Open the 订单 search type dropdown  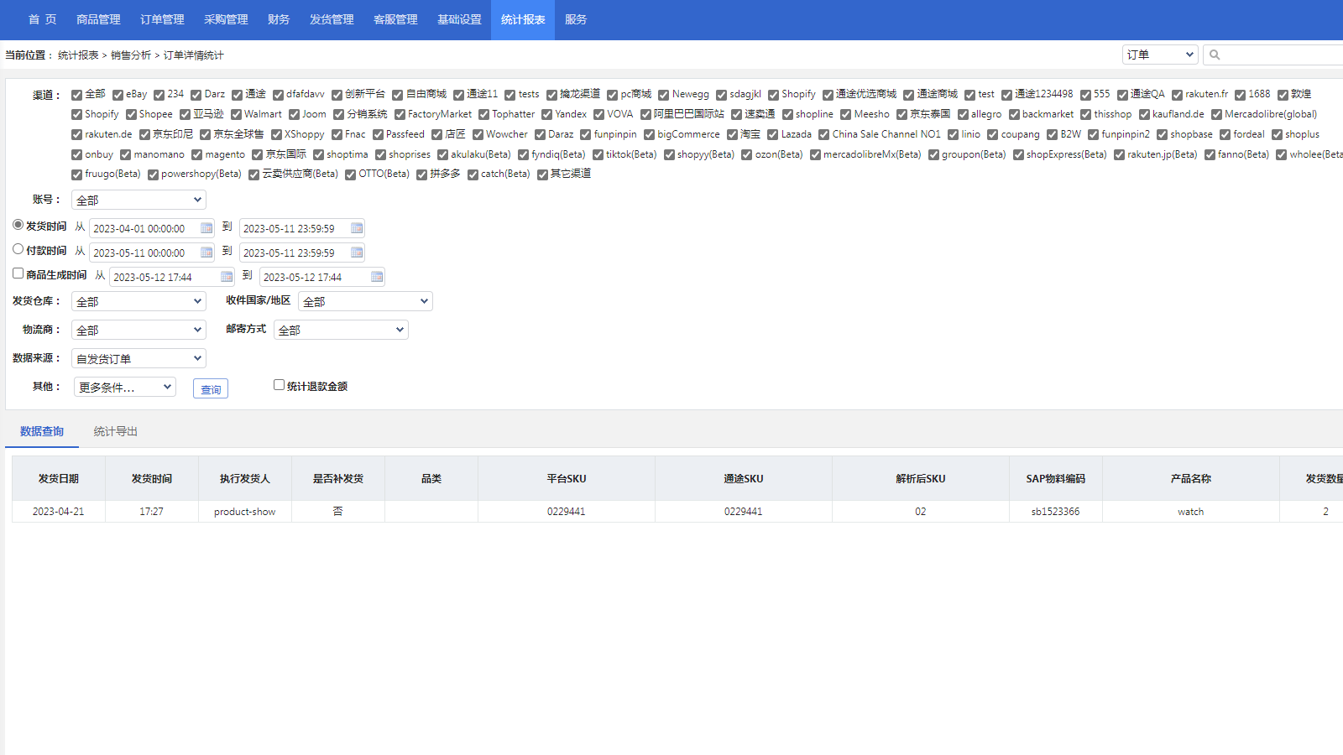pyautogui.click(x=1160, y=55)
